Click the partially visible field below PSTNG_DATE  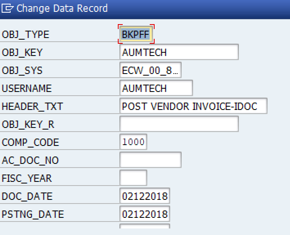145,226
